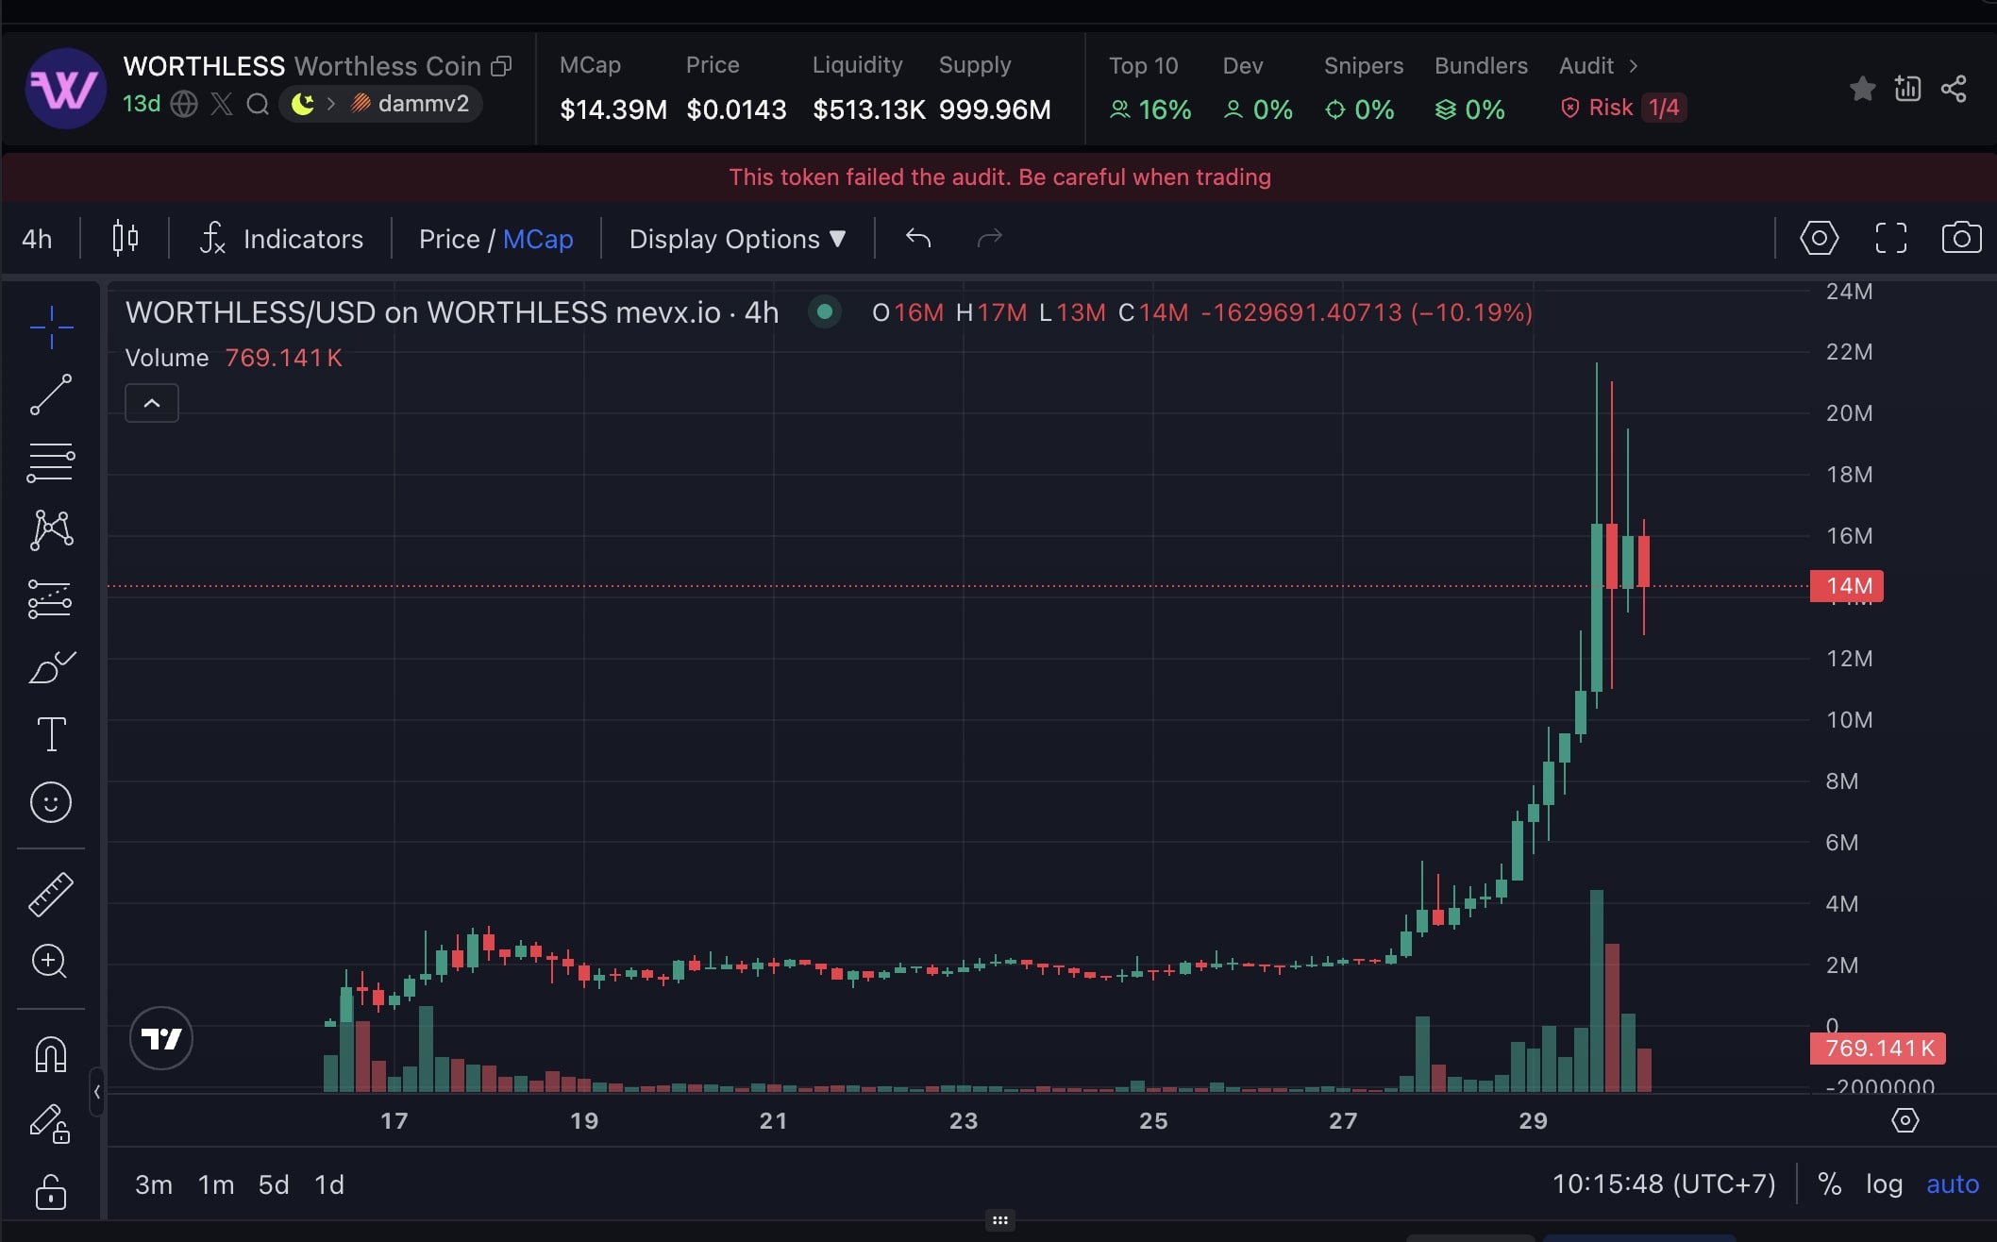Click the Supply 999.96M value
This screenshot has height=1242, width=1997.
pyautogui.click(x=995, y=109)
